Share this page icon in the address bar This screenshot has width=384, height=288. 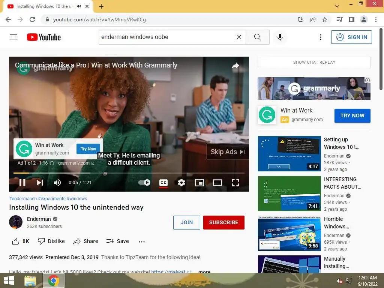click(x=313, y=19)
